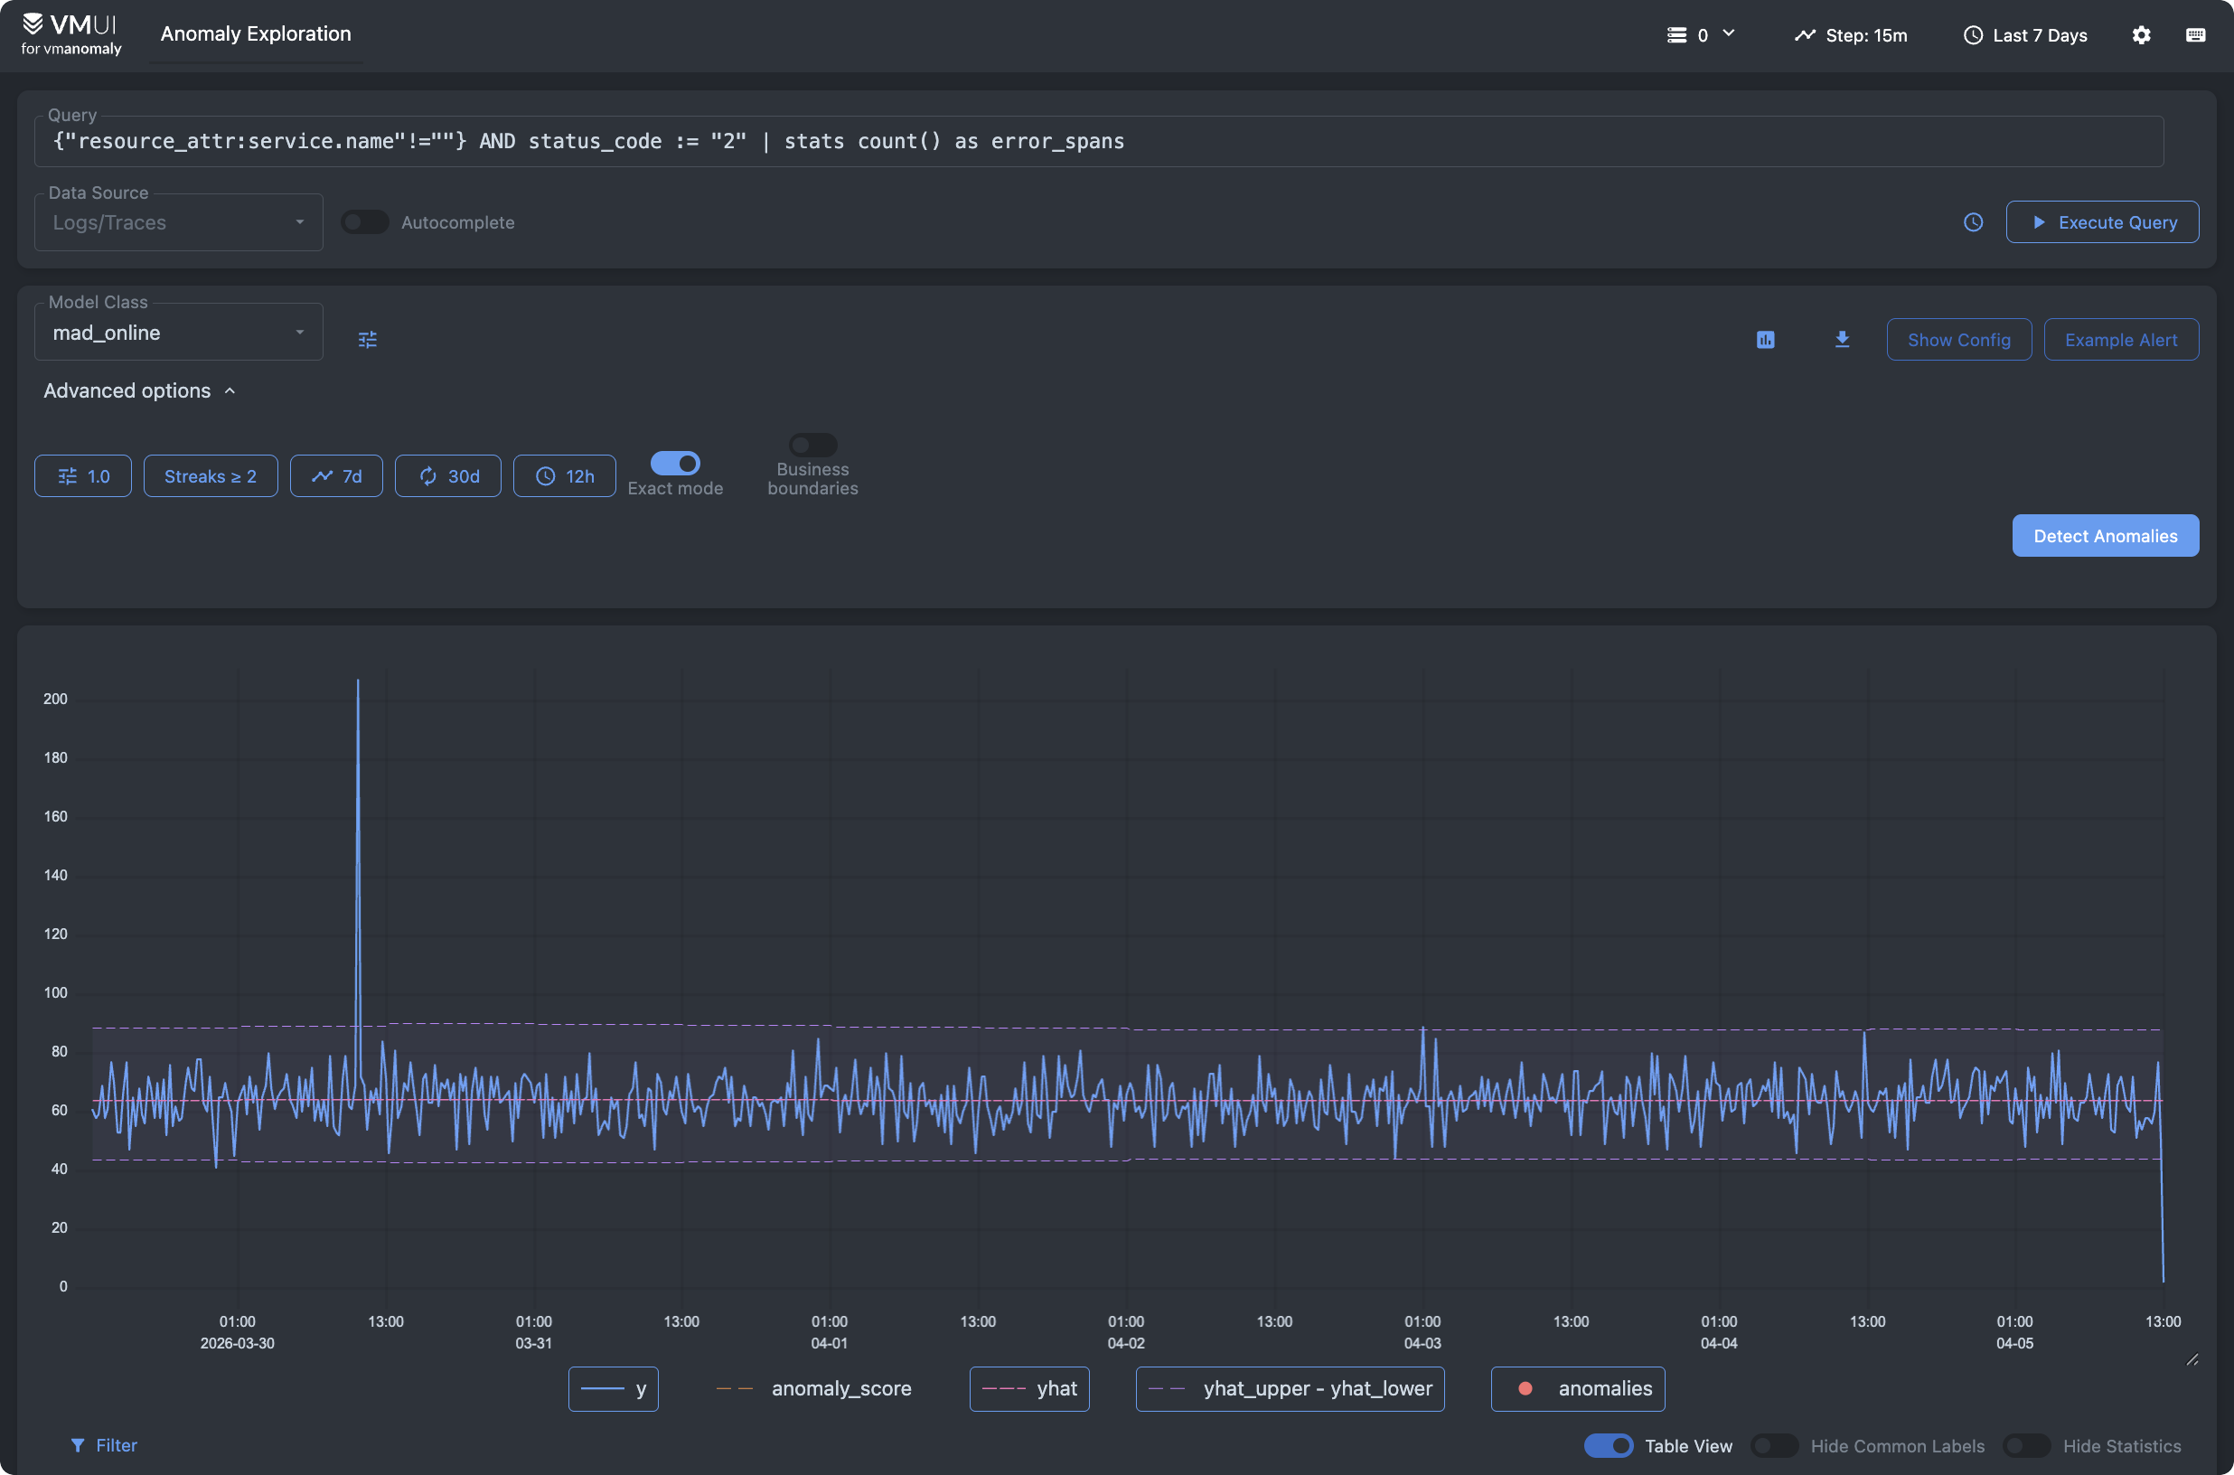Toggle the anomalies legend item
This screenshot has height=1475, width=2234.
(1577, 1388)
